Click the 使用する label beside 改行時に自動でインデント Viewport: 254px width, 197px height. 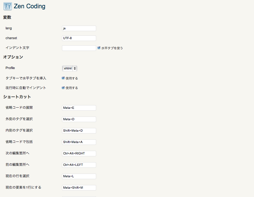pyautogui.click(x=72, y=88)
